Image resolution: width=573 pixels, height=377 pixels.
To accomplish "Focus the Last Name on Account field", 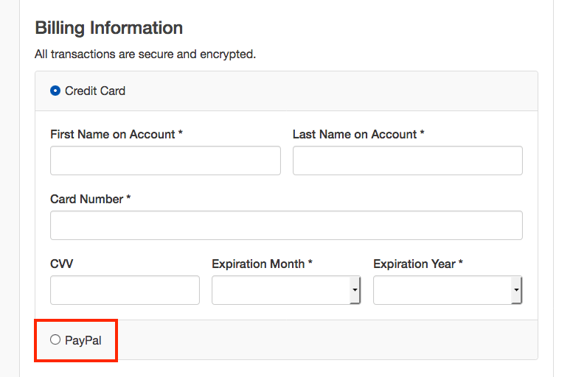I will (407, 161).
